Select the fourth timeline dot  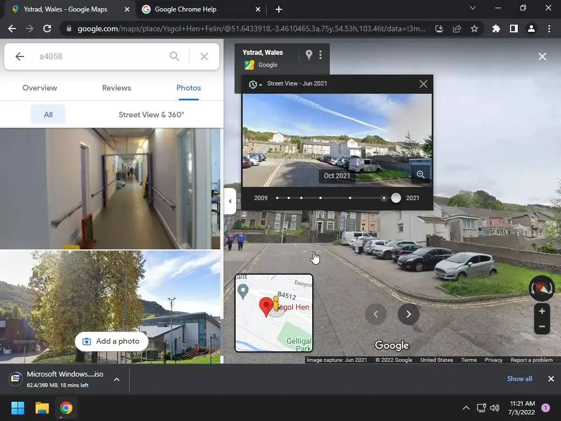coord(320,197)
